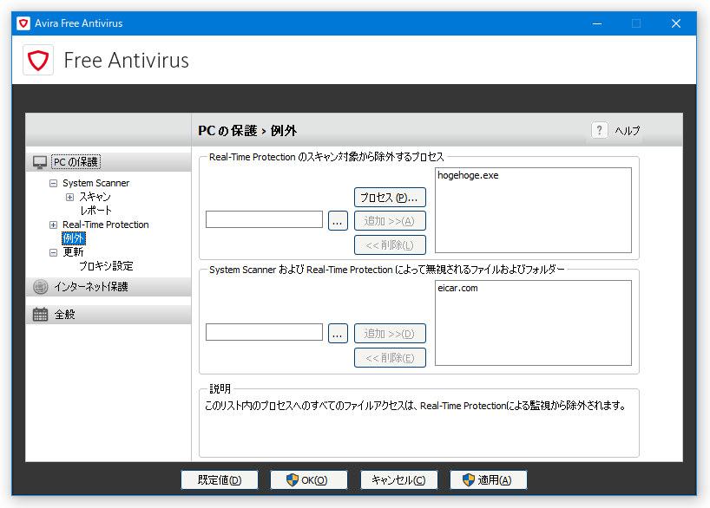Click the calendar icon for 全般

click(40, 315)
